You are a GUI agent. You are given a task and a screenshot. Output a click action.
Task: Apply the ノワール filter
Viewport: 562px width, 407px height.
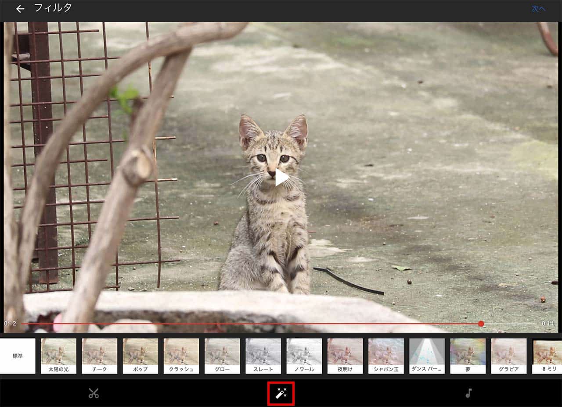click(304, 356)
